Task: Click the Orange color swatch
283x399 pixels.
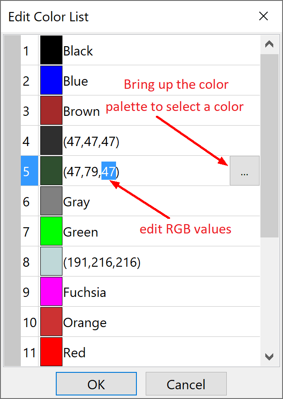Action: 51,322
